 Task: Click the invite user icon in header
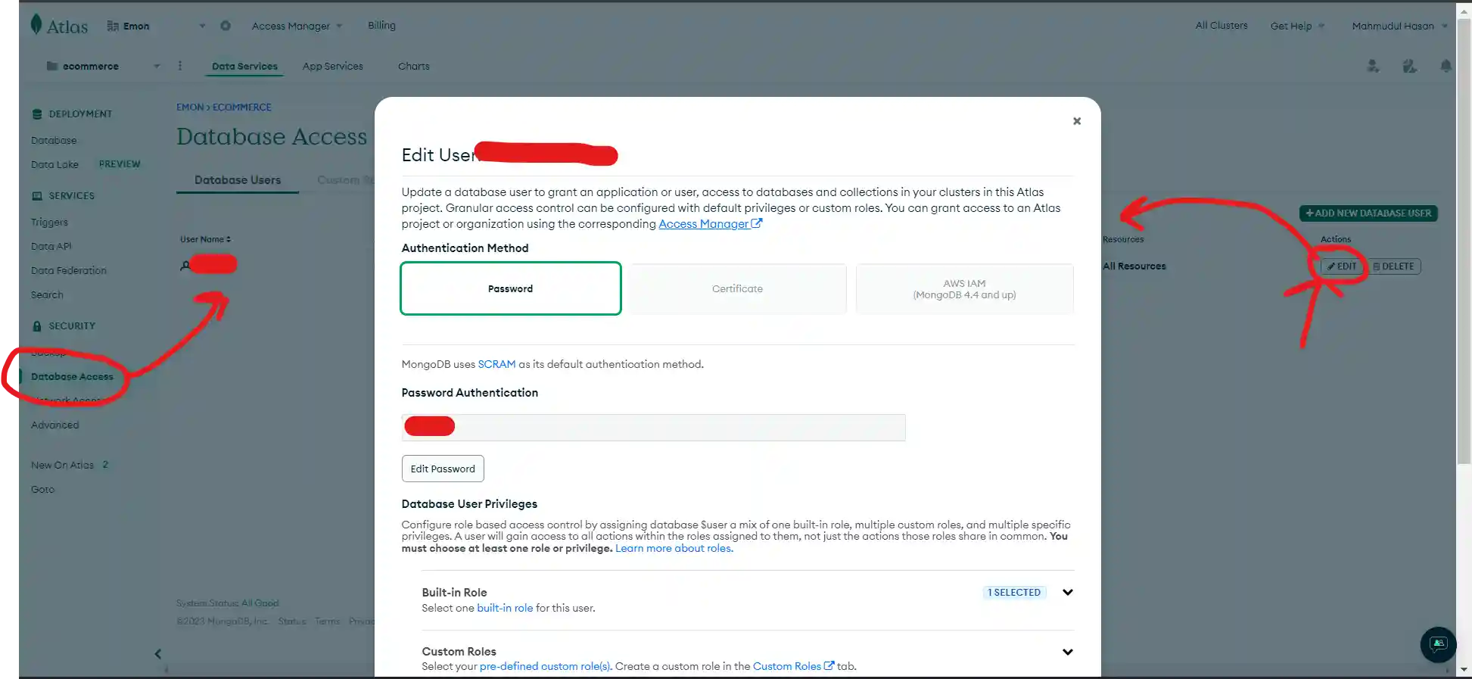point(1373,67)
